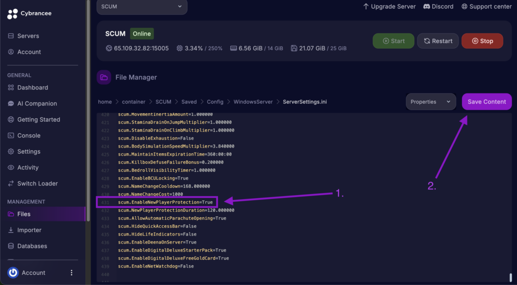Screen dimensions: 517x285
Task: Click the line scum.AllowAutomaticParachuteOpening=True
Action: (x=172, y=218)
